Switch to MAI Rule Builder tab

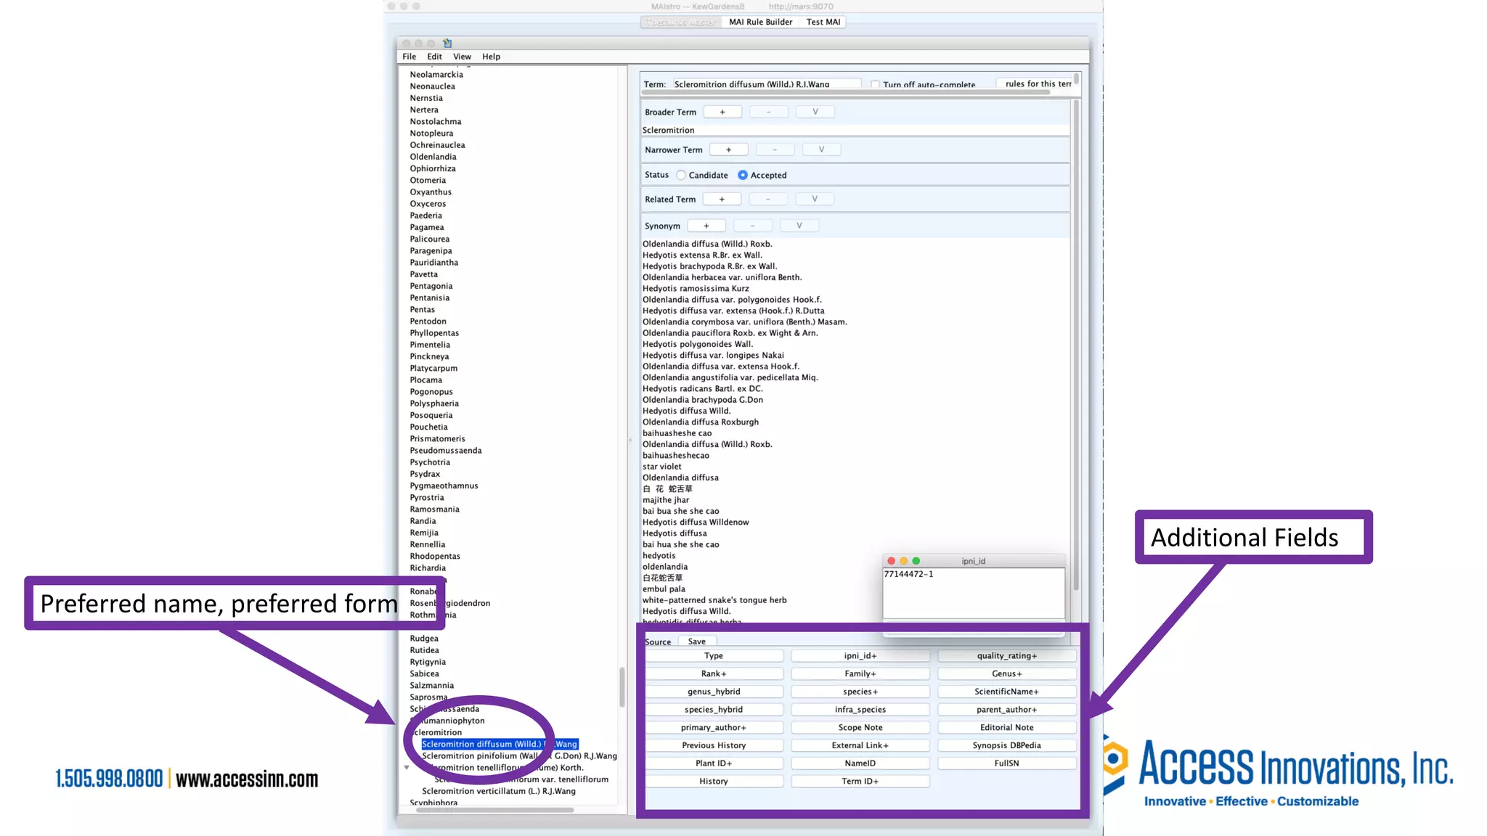coord(760,22)
